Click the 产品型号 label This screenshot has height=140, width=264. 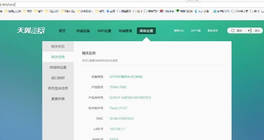coord(97,87)
